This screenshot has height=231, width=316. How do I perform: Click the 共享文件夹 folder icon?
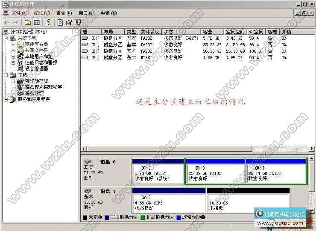point(20,50)
